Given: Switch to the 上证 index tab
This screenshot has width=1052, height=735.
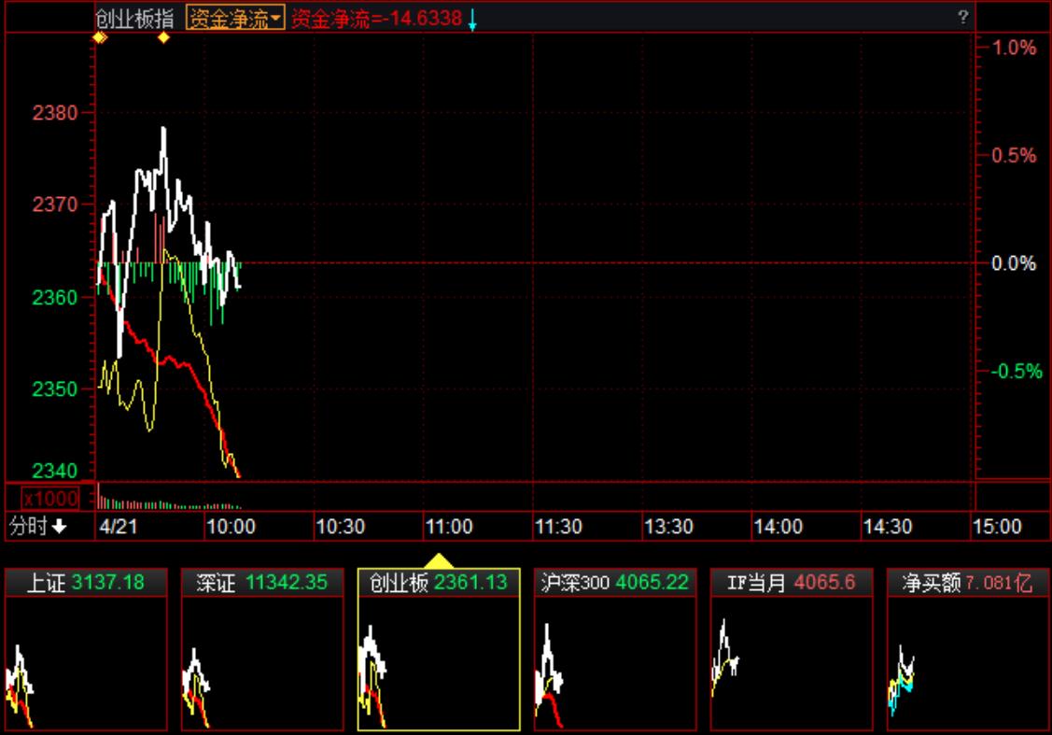Looking at the screenshot, I should [x=86, y=583].
